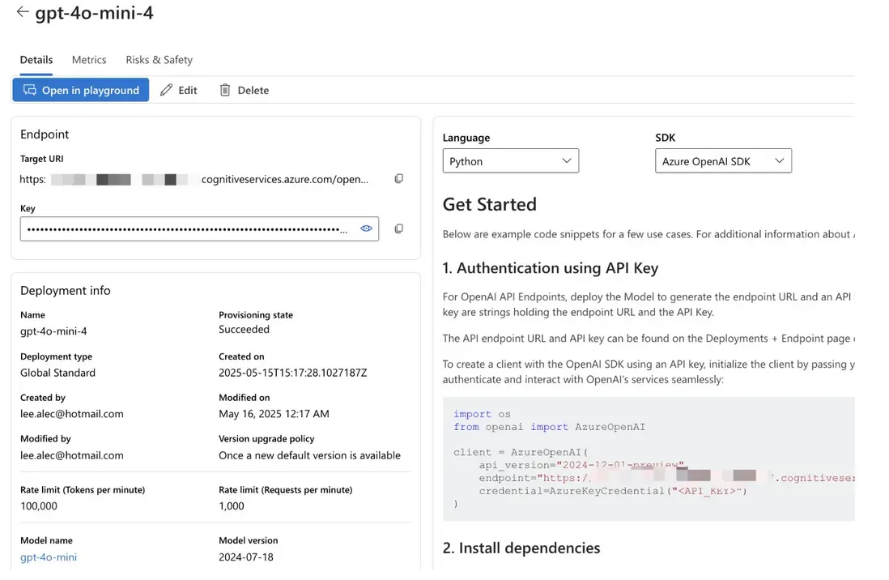Open the gpt-4o-mini model name link
Screen dimensions: 889x580
coord(49,557)
